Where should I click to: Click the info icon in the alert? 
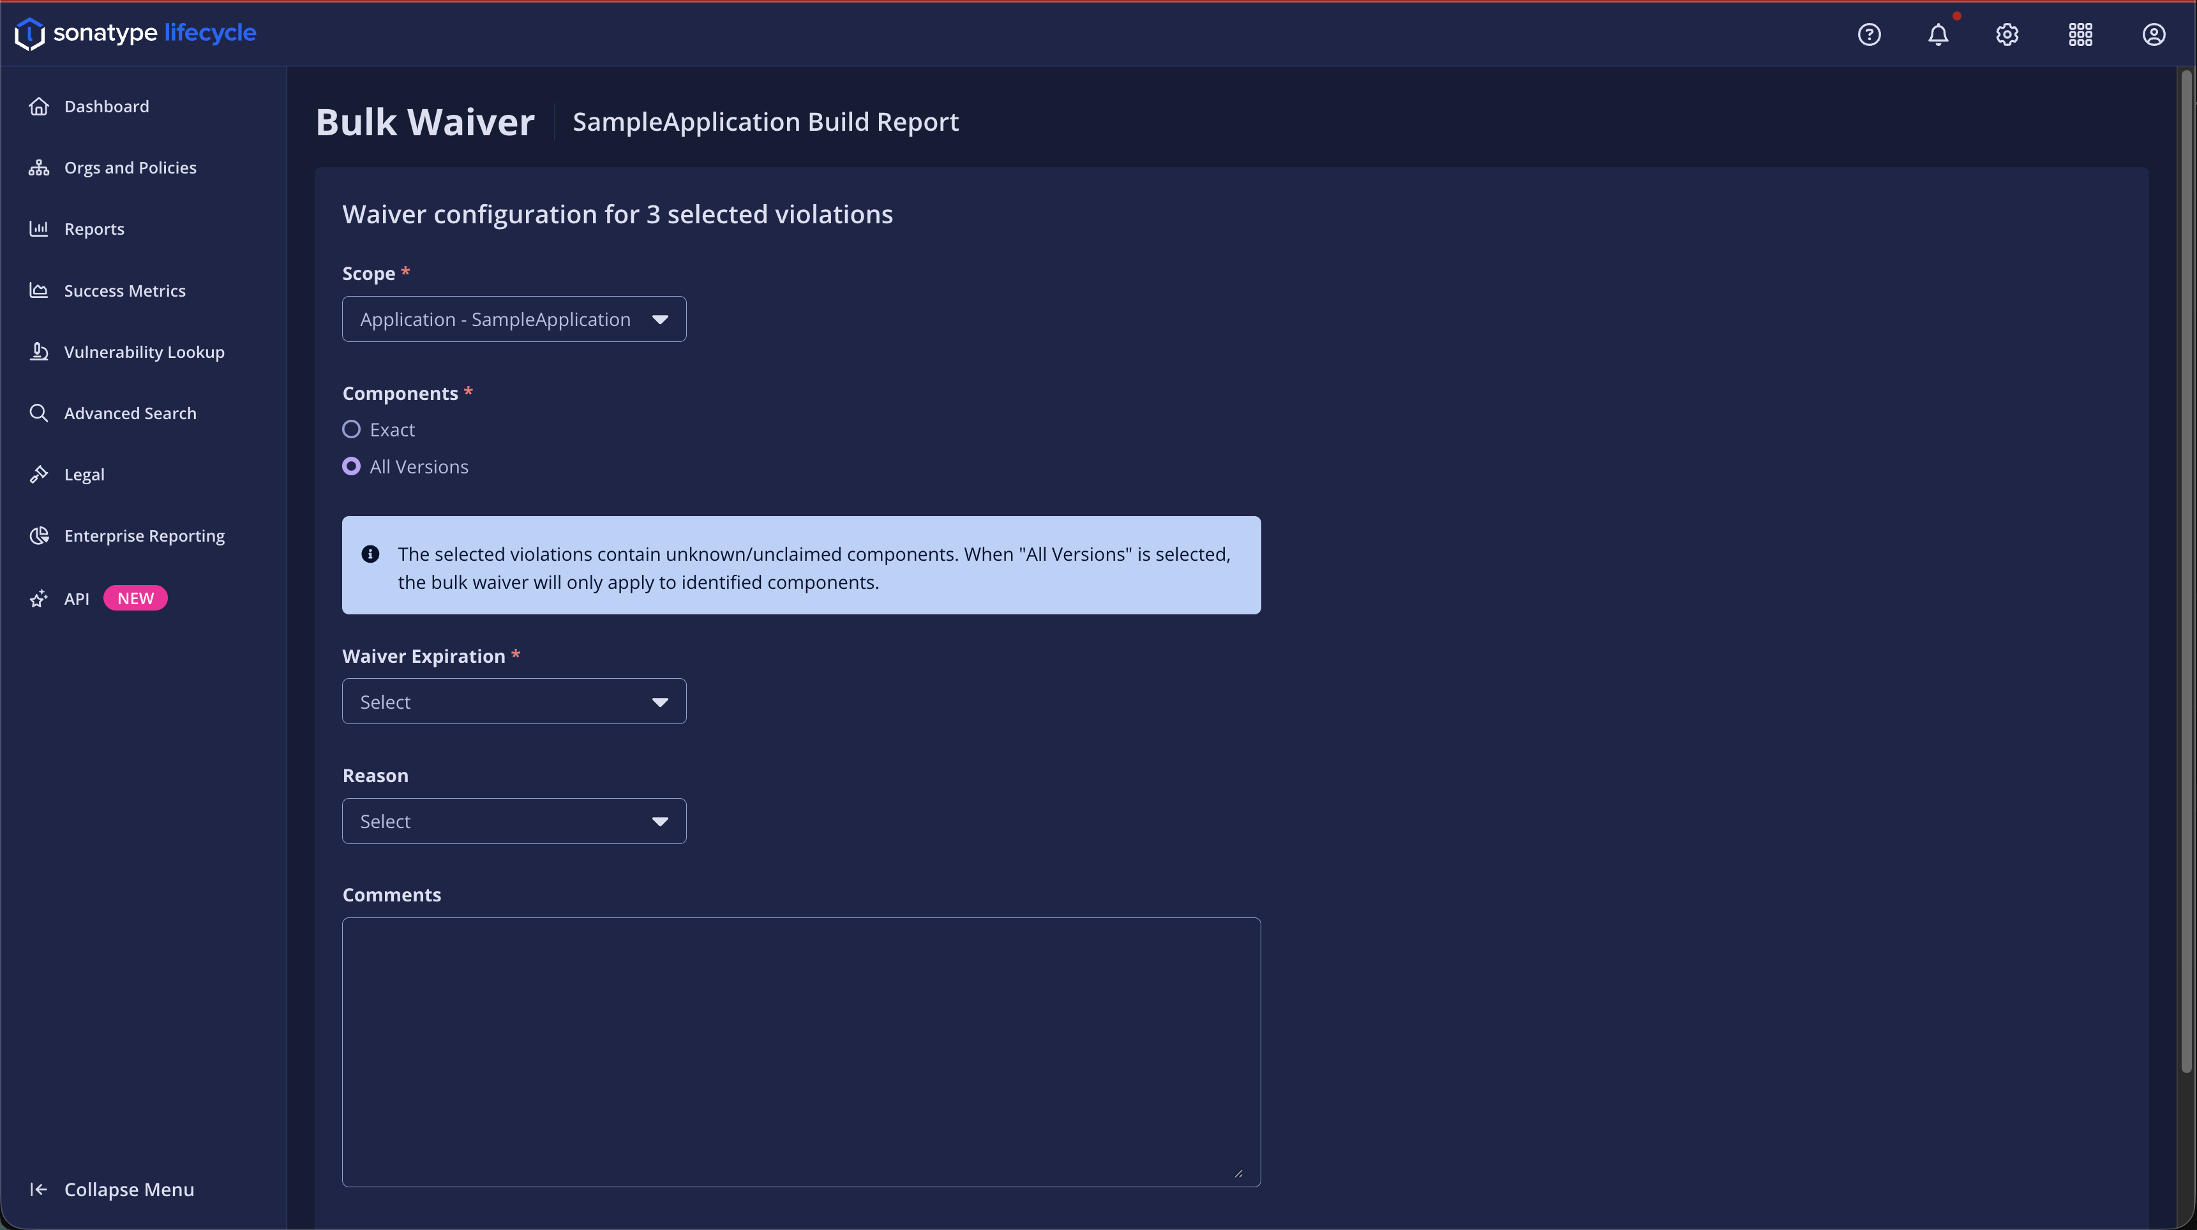pyautogui.click(x=370, y=554)
